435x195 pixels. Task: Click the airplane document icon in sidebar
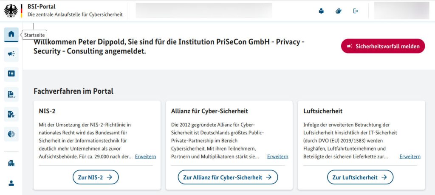tap(11, 114)
